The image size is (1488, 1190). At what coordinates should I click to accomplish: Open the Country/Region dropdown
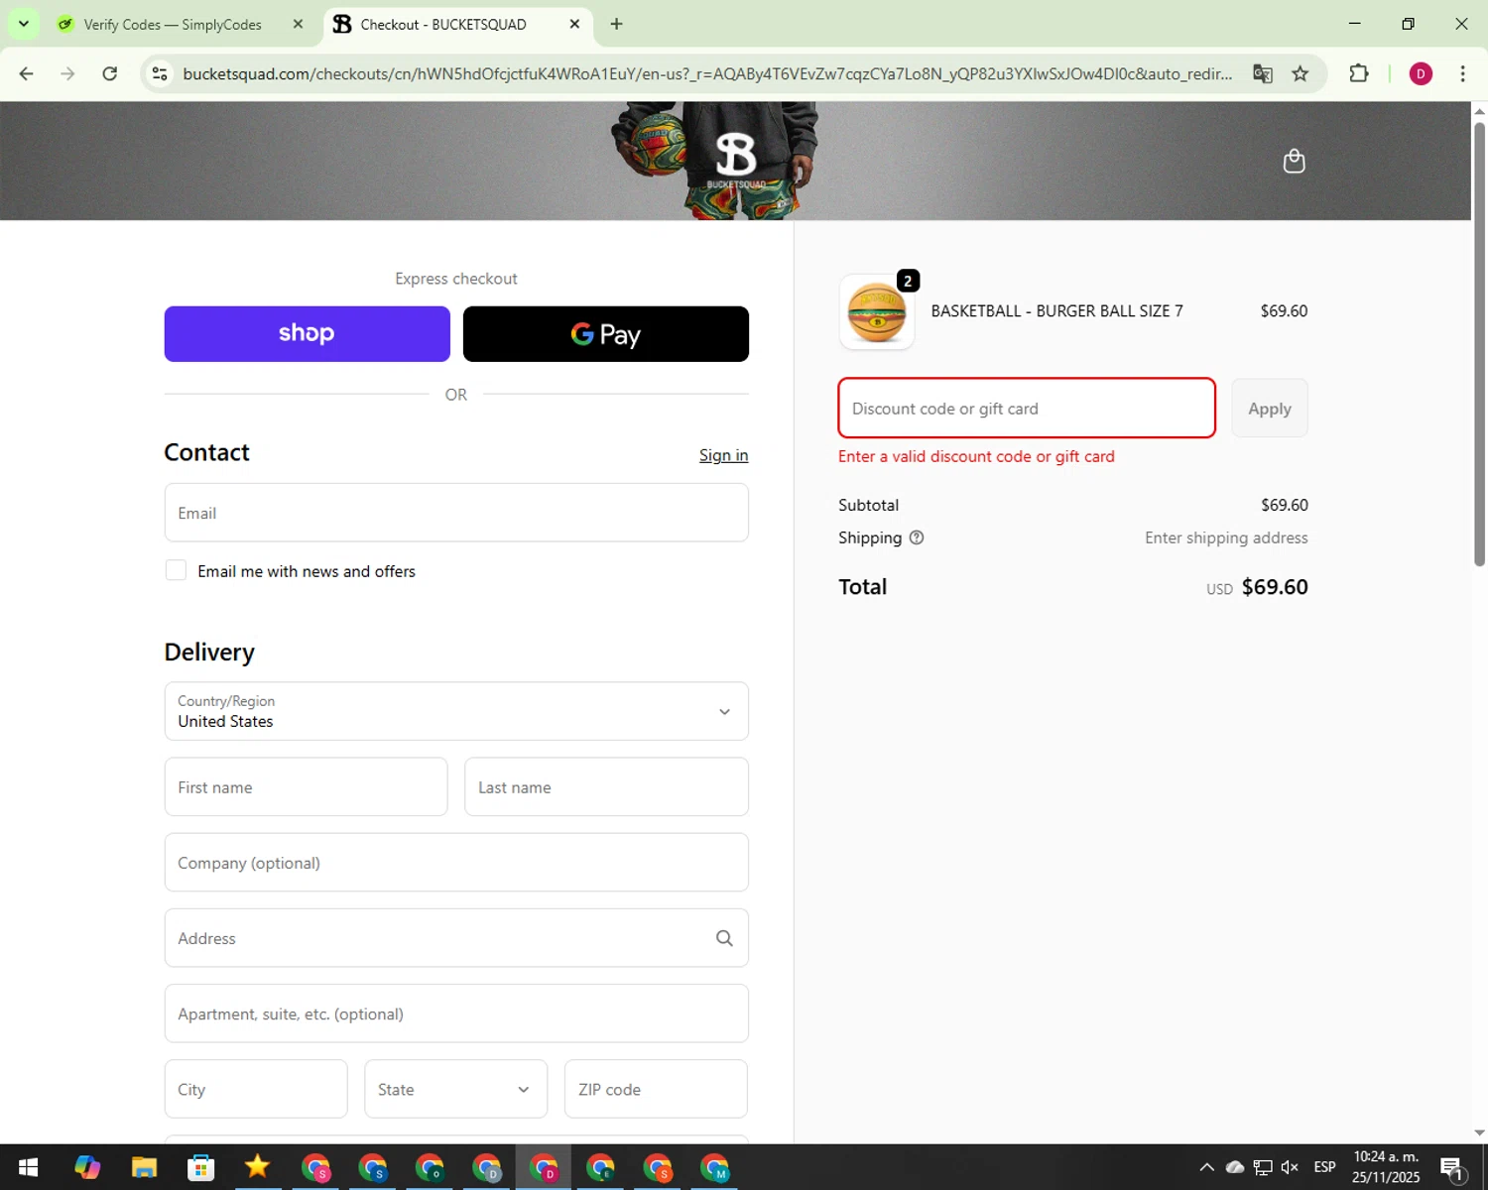pos(456,711)
